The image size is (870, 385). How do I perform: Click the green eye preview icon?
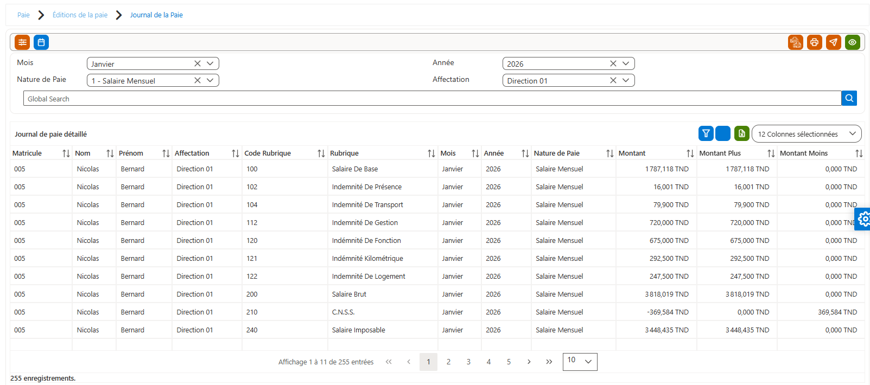(853, 42)
